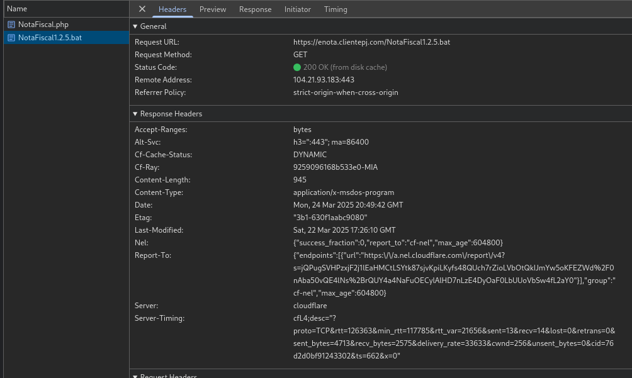Click the Accept-Ranges value 'bytes'

302,130
